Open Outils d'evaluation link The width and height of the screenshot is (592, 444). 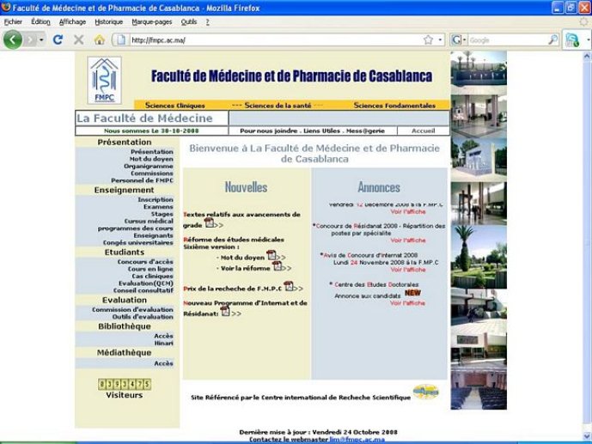(x=143, y=317)
